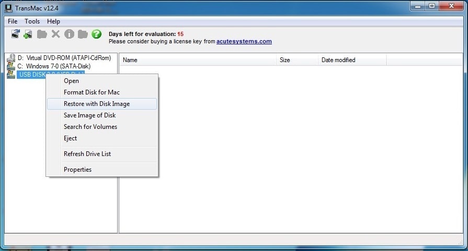Image resolution: width=468 pixels, height=251 pixels.
Task: Choose Save Image of Disk
Action: point(89,115)
